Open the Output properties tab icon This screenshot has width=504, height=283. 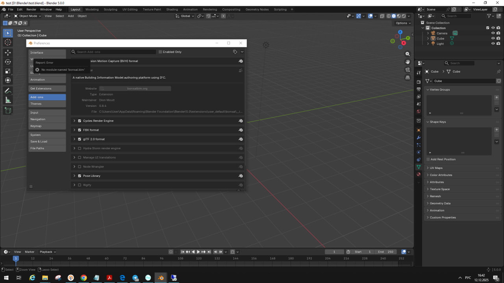click(x=419, y=89)
